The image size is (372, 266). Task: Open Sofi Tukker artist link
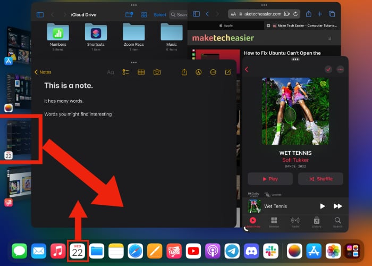pos(295,160)
